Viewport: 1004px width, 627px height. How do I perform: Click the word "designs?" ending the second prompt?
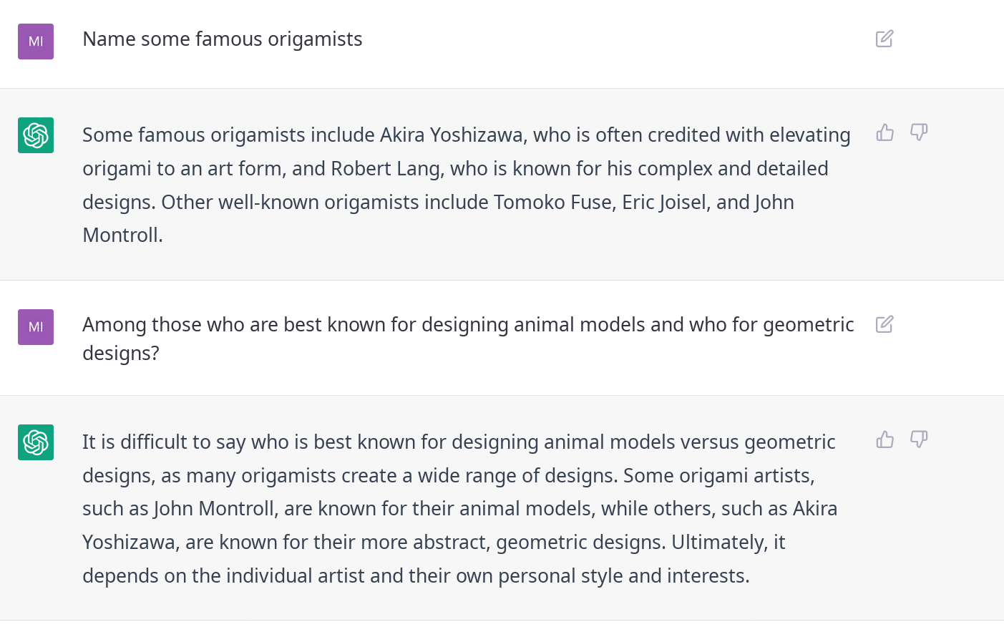121,354
